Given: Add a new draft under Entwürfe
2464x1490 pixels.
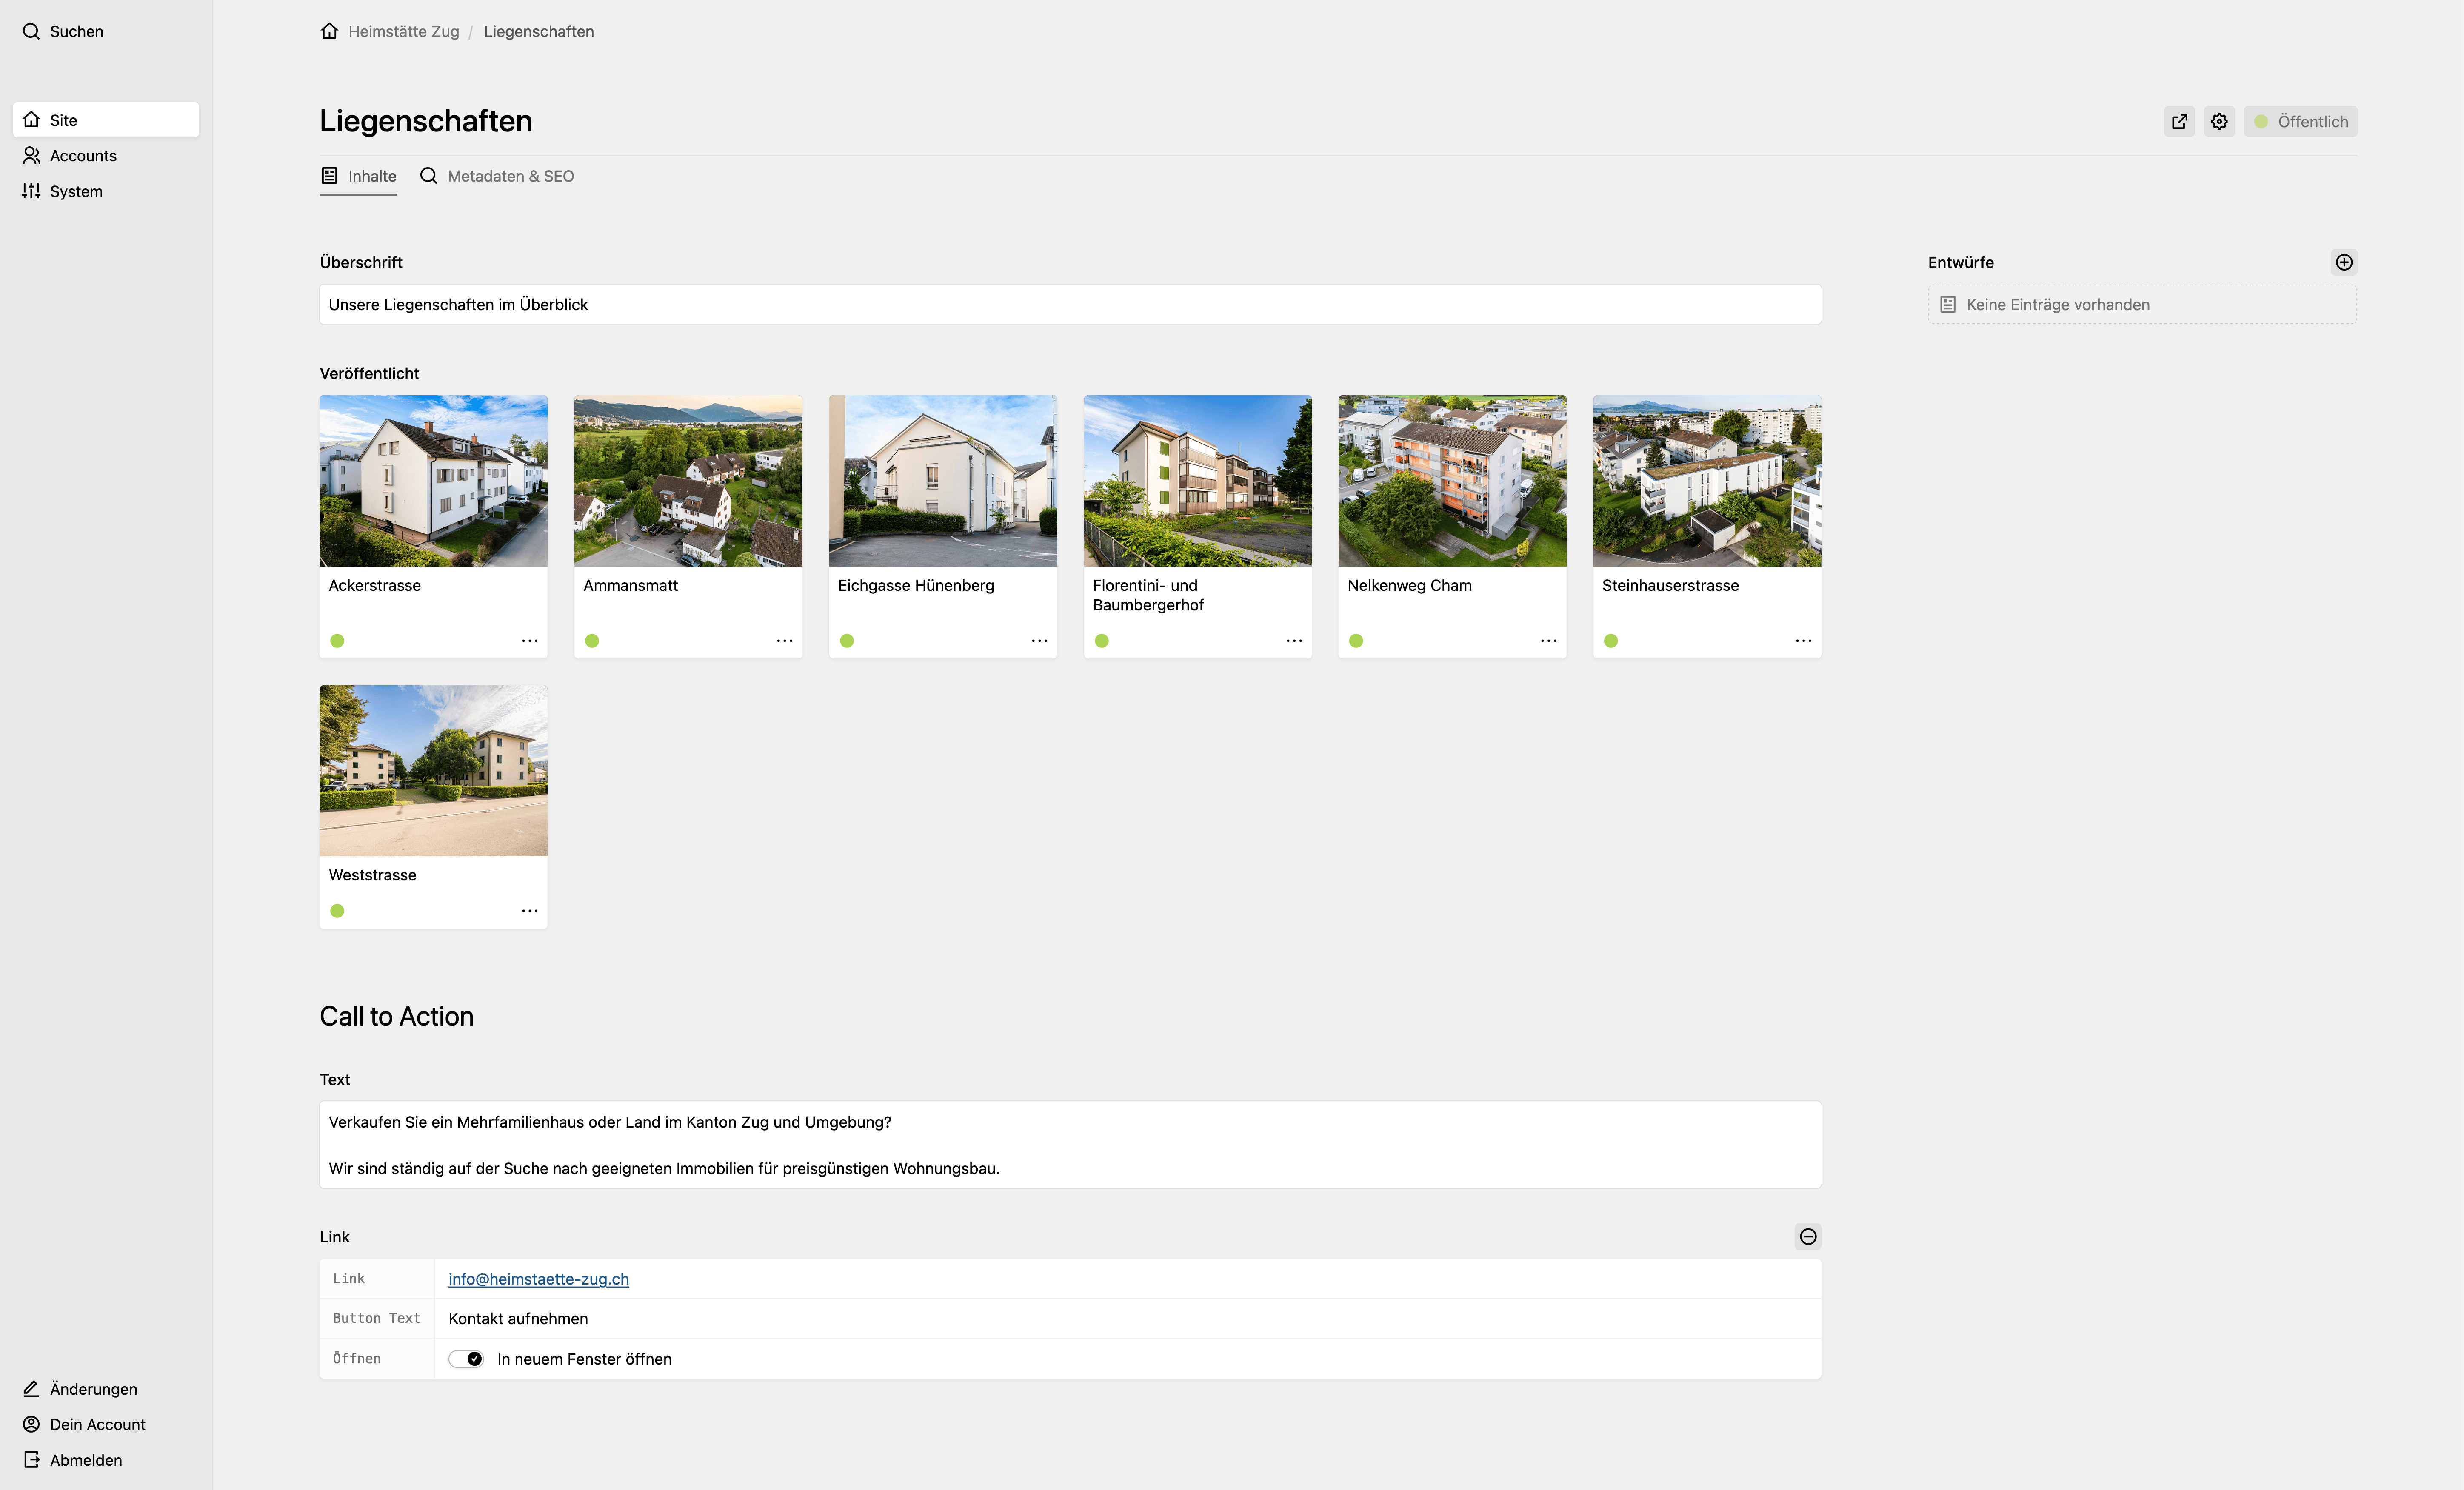Looking at the screenshot, I should click(x=2344, y=262).
